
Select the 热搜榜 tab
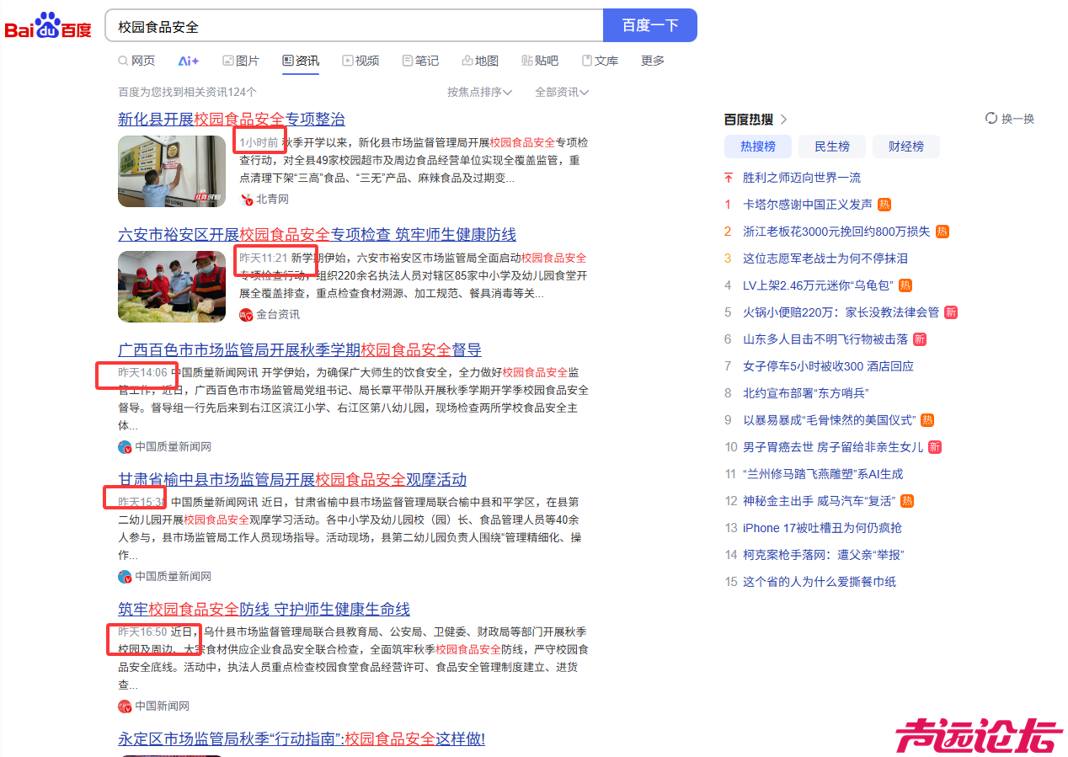[758, 147]
